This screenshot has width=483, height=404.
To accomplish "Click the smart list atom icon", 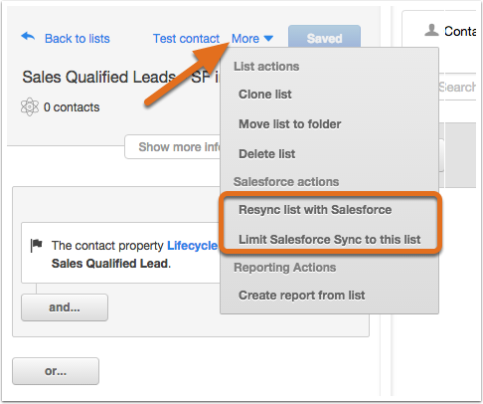I will pyautogui.click(x=30, y=106).
